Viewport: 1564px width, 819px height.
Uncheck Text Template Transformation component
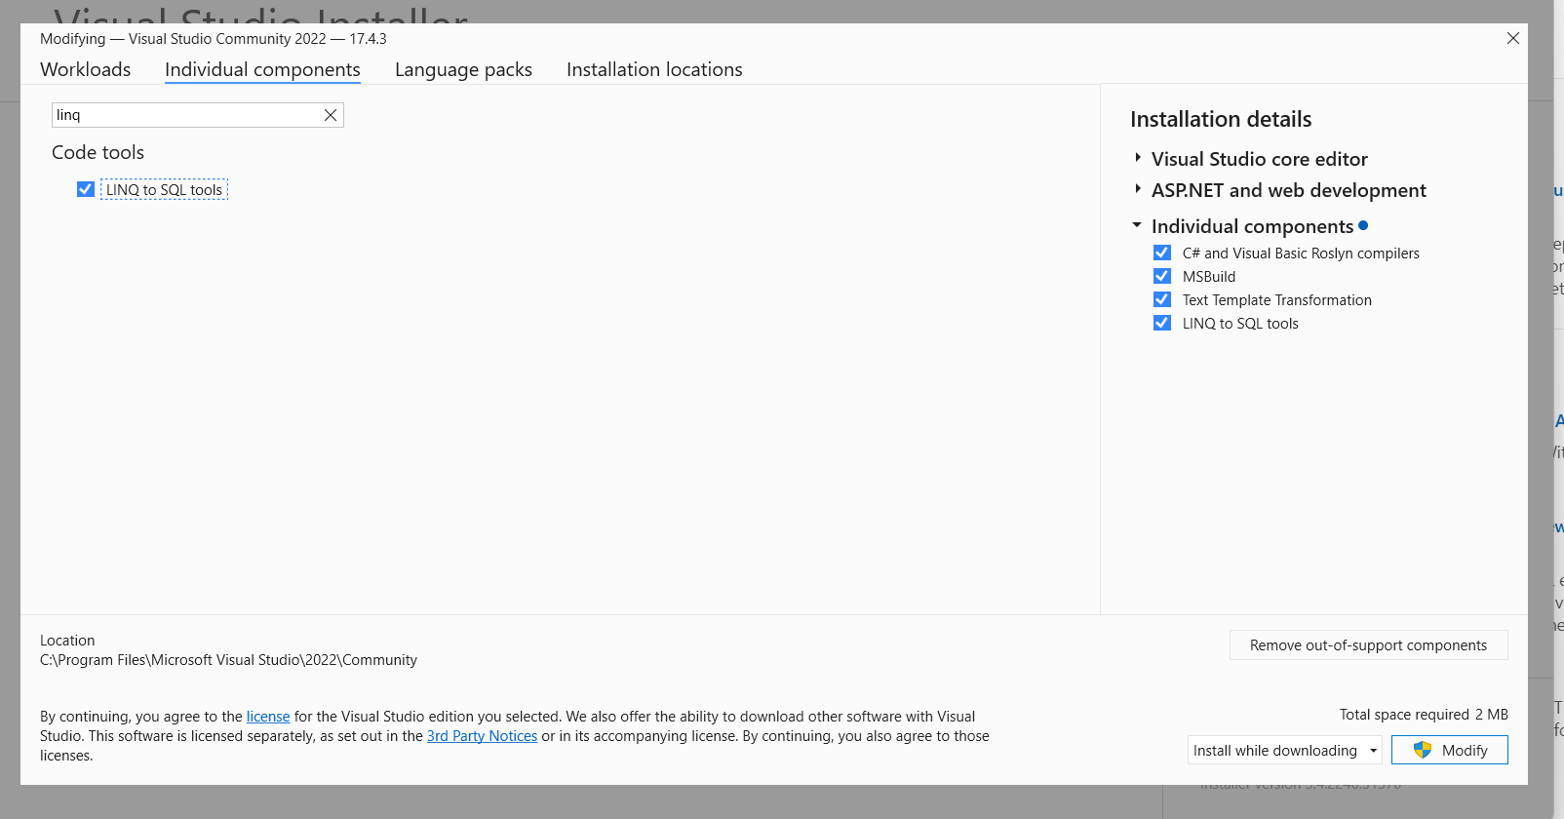(x=1162, y=299)
